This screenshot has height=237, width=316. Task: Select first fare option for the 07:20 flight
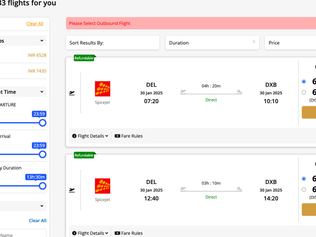(304, 82)
